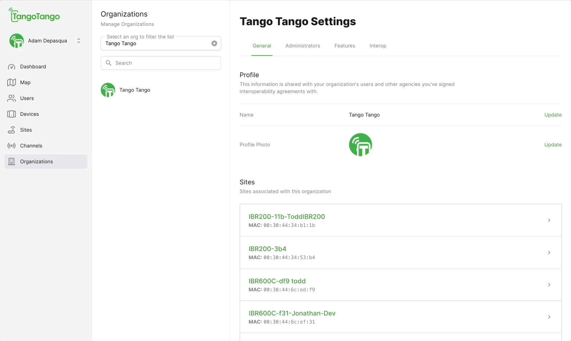The image size is (571, 341).
Task: Focus the organization Search field
Action: click(161, 63)
